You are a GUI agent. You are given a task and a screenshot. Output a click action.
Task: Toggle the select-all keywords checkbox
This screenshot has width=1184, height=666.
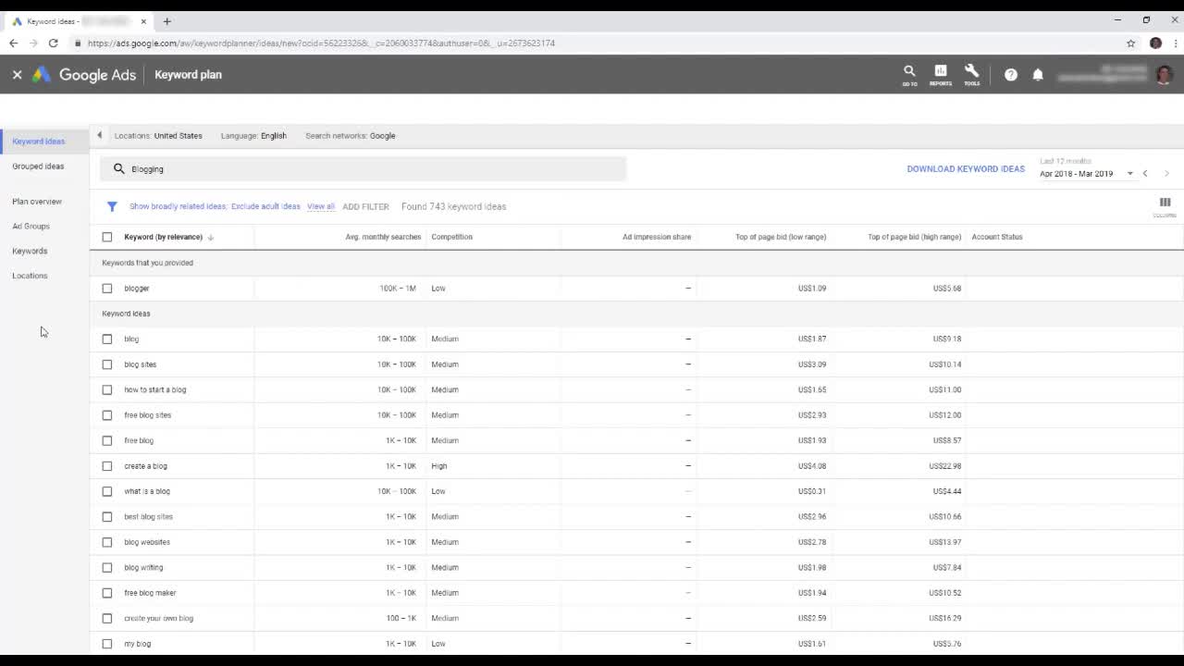[x=107, y=238]
